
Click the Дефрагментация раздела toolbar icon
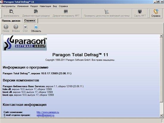click(x=36, y=11)
